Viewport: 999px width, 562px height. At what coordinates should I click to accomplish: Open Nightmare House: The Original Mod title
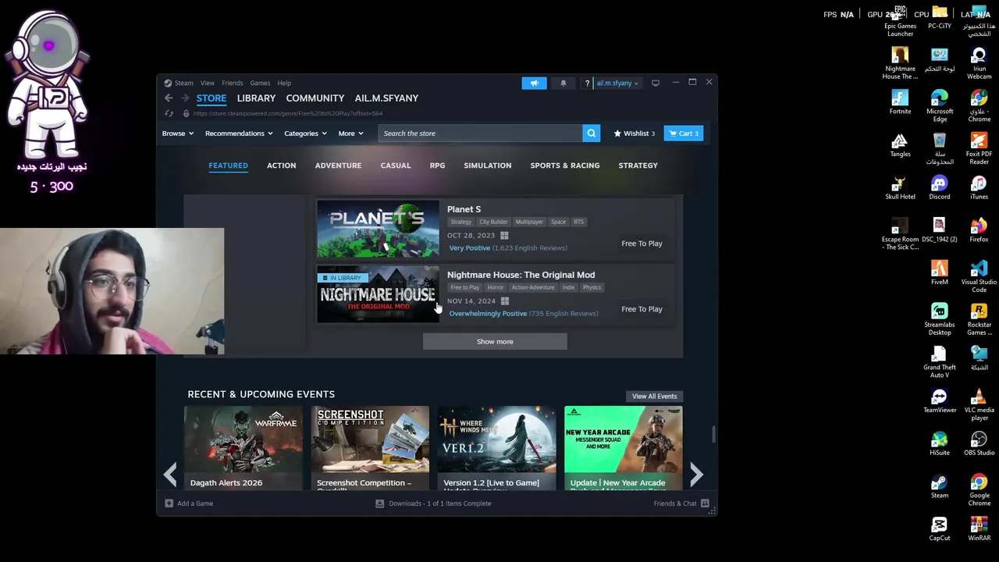[x=521, y=275]
